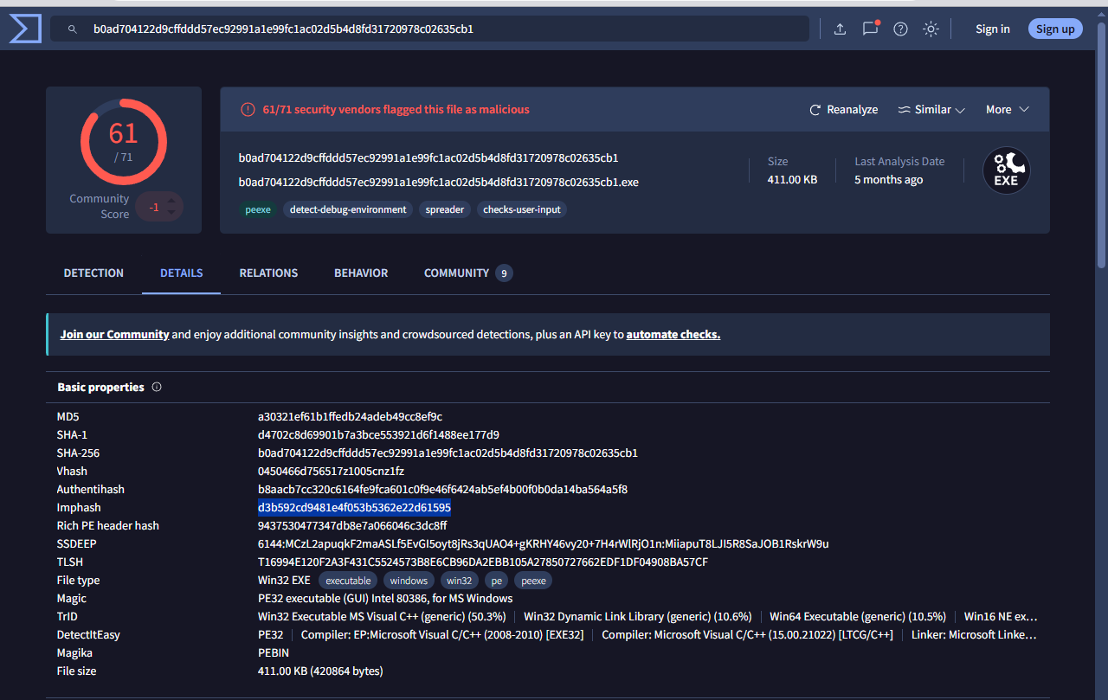Click the highlighted Imphash value

click(x=354, y=508)
